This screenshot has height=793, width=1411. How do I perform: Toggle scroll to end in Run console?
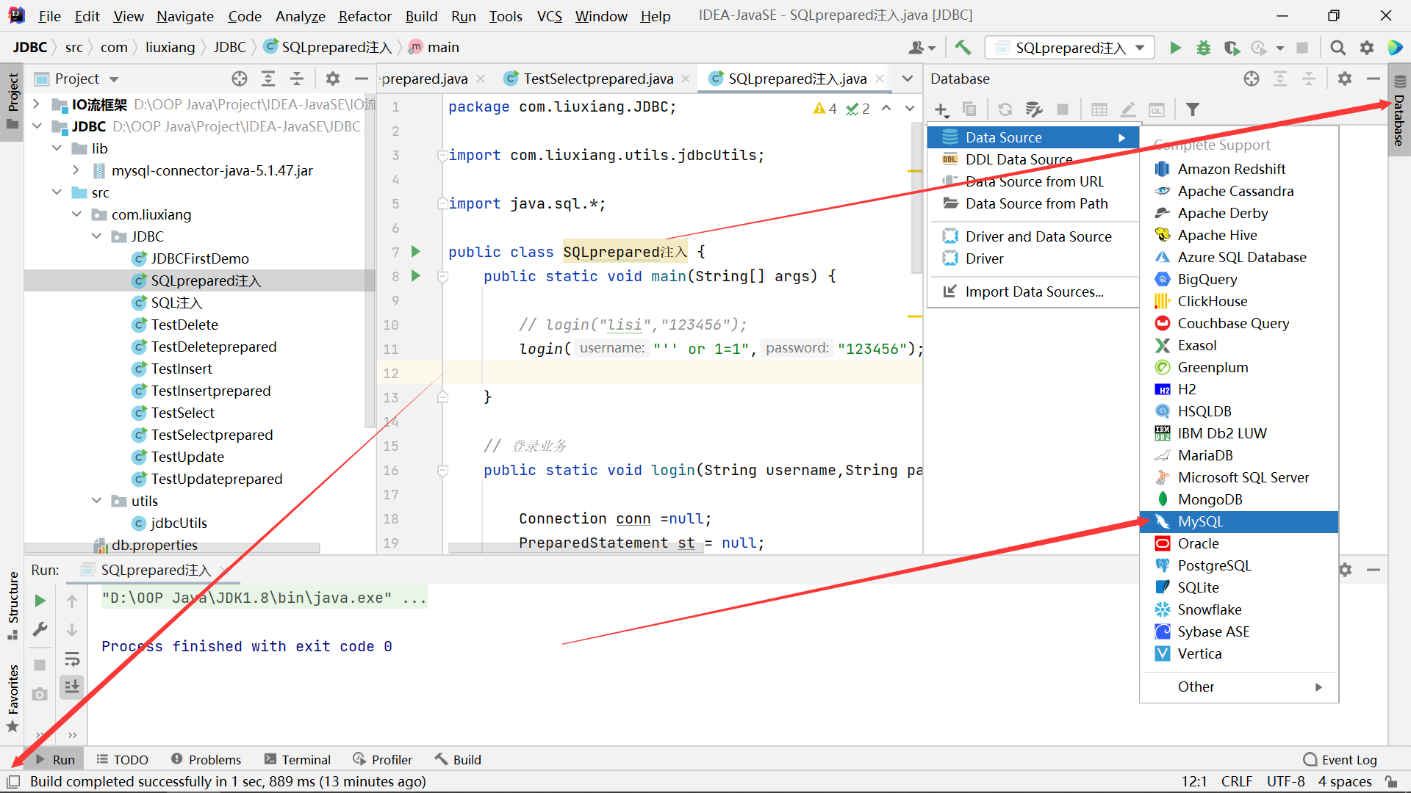pos(72,687)
